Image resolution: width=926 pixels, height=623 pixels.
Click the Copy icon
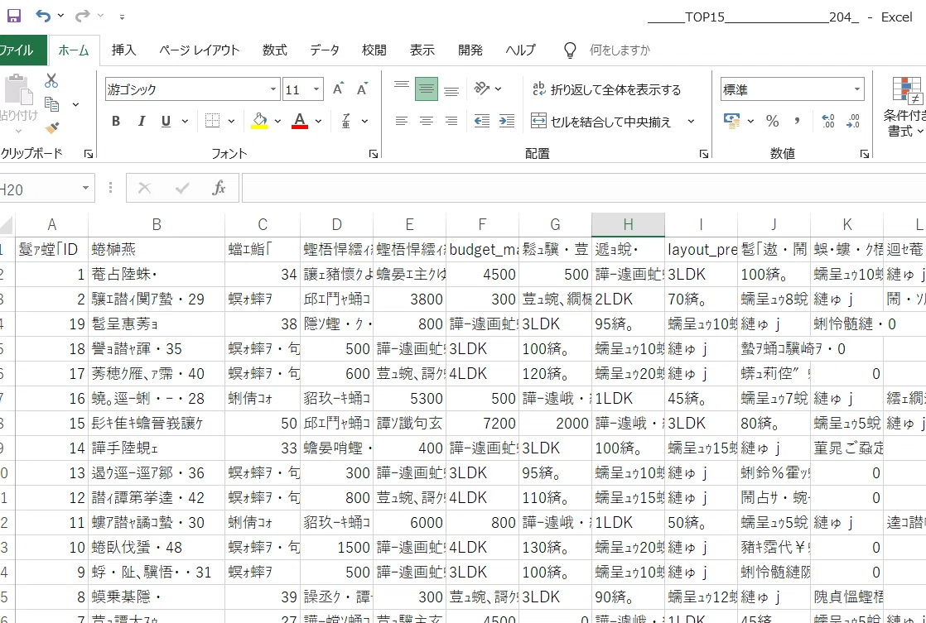(x=52, y=104)
